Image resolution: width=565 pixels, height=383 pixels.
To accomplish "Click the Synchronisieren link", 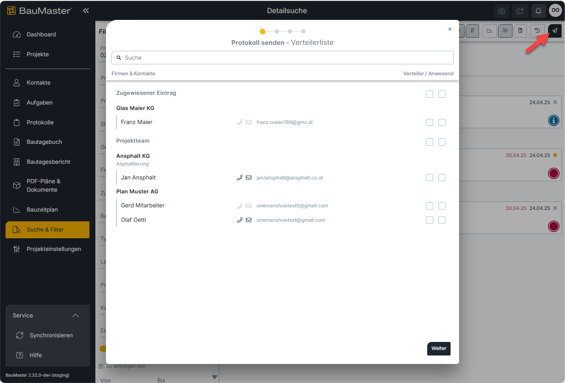I will (51, 336).
